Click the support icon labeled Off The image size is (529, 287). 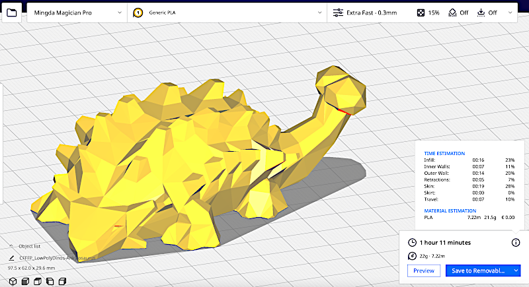pyautogui.click(x=452, y=13)
